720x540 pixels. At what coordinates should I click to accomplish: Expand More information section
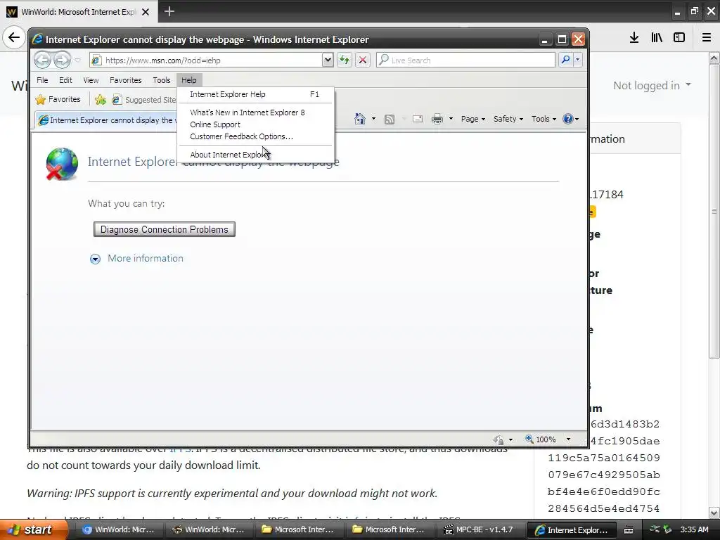point(136,259)
